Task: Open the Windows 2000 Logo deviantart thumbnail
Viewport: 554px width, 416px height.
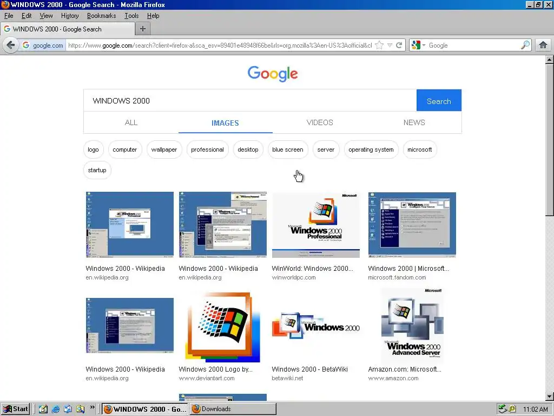Action: click(222, 327)
